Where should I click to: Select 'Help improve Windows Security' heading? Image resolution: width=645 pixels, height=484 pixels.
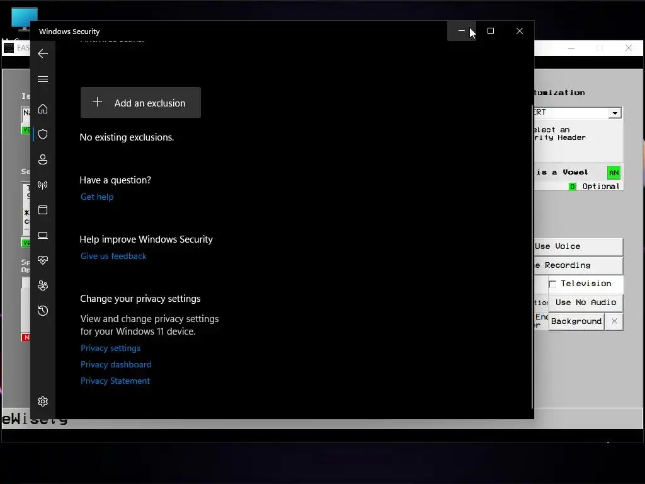[146, 239]
